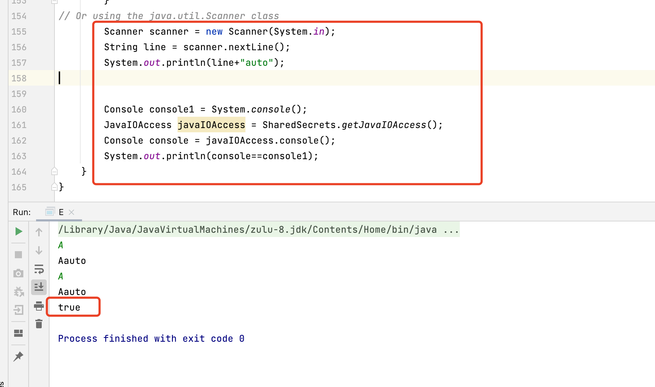The image size is (655, 387).
Task: Click the Up stack trace arrow
Action: click(39, 232)
